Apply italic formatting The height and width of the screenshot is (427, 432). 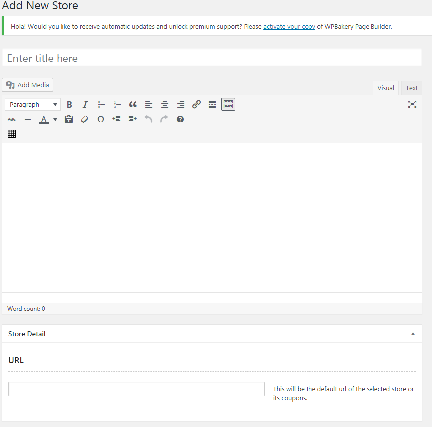(x=85, y=105)
